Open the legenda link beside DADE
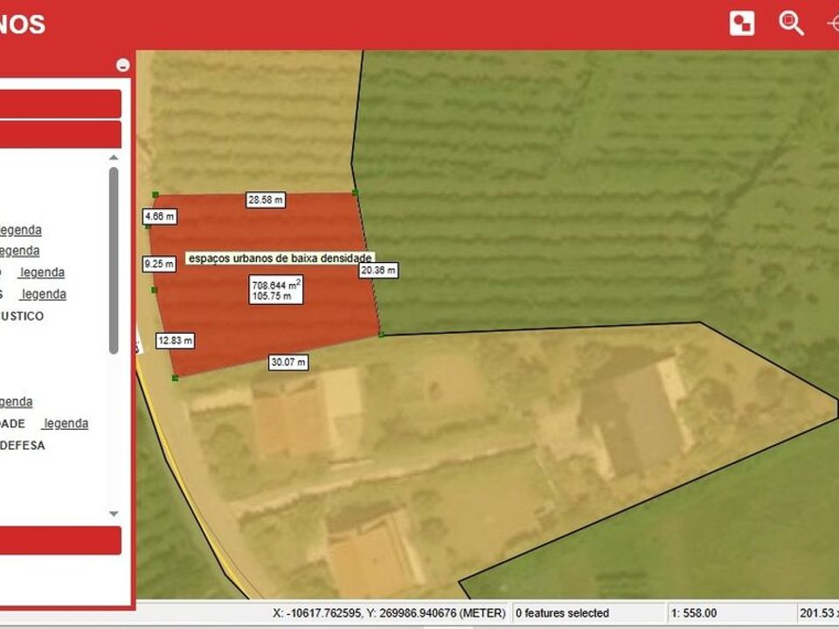839x629 pixels. [x=66, y=423]
